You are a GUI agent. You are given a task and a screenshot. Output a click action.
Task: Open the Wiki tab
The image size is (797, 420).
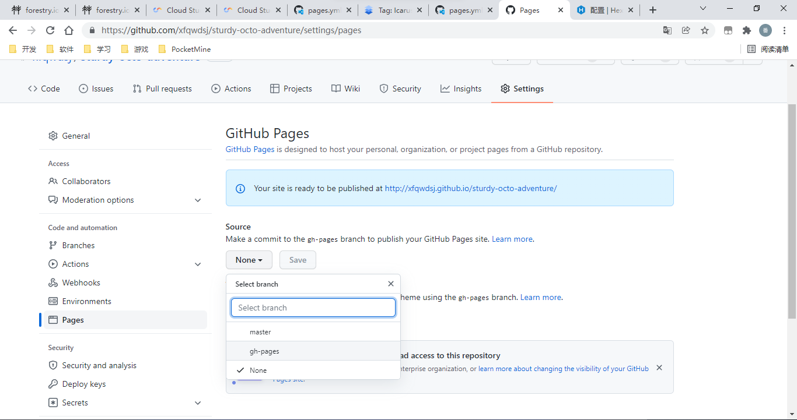click(x=346, y=89)
